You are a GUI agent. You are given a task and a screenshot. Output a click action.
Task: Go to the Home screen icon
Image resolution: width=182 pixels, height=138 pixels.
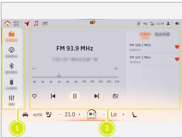(7, 23)
